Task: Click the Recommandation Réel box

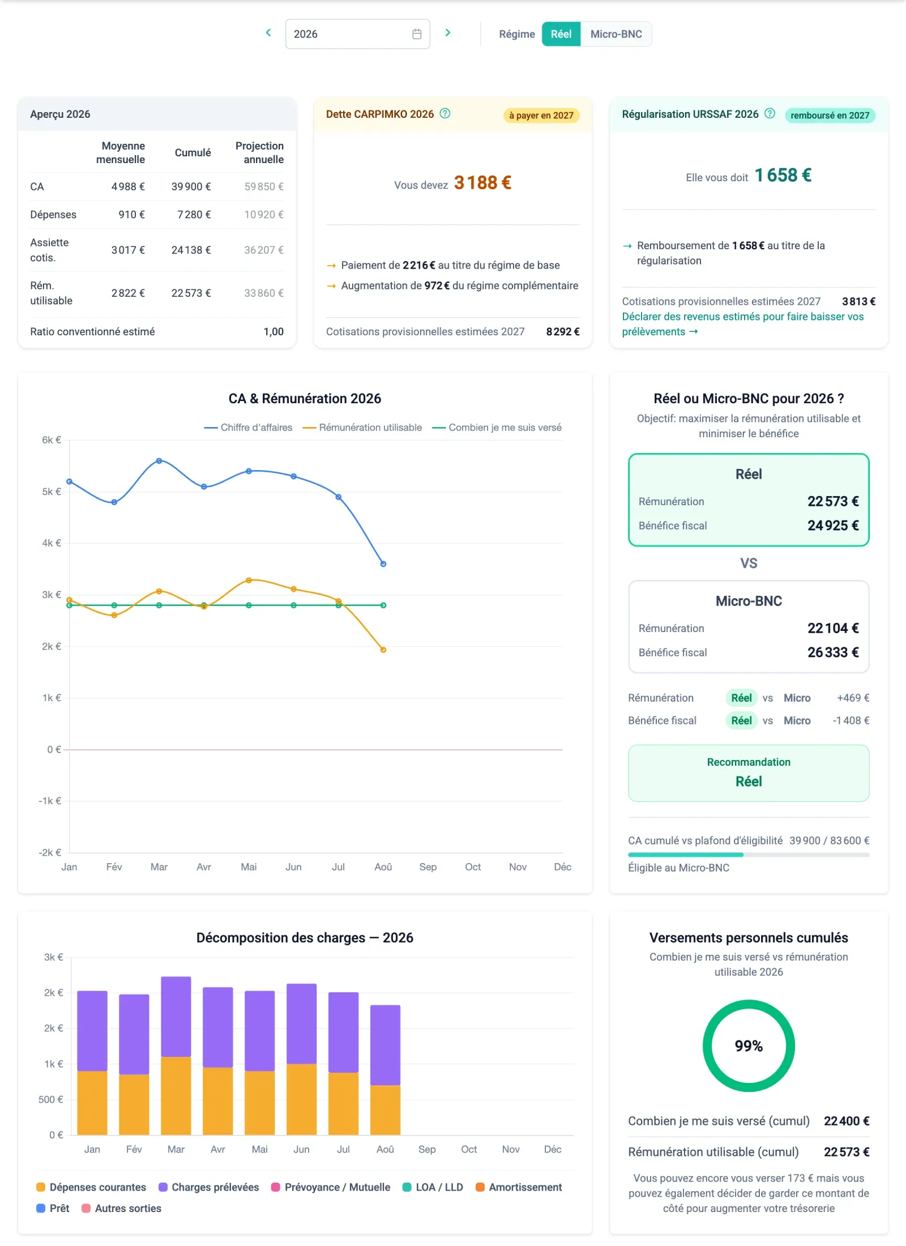Action: point(749,773)
